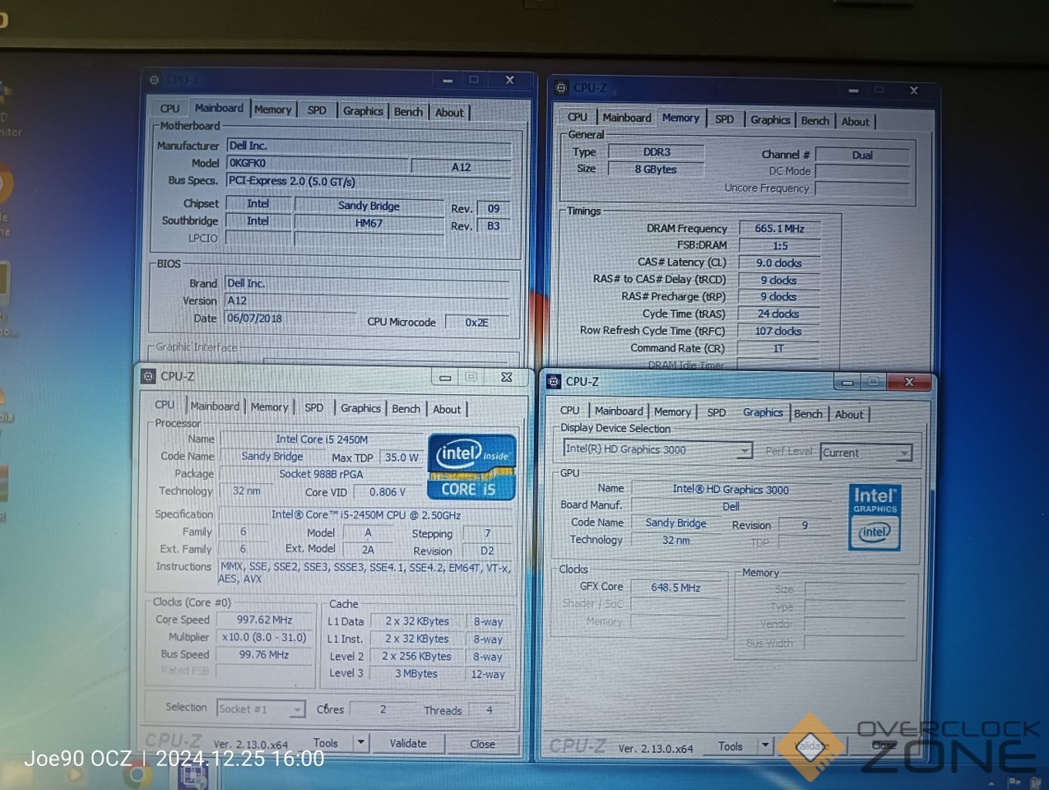Image resolution: width=1049 pixels, height=790 pixels.
Task: Click the Multiplier value 'x10.0 (8.0 - 31.0)'
Action: 264,637
